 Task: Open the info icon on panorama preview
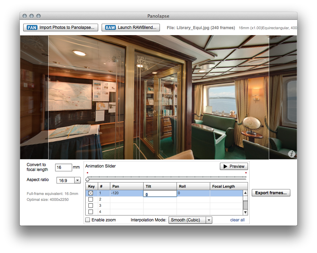pyautogui.click(x=292, y=154)
